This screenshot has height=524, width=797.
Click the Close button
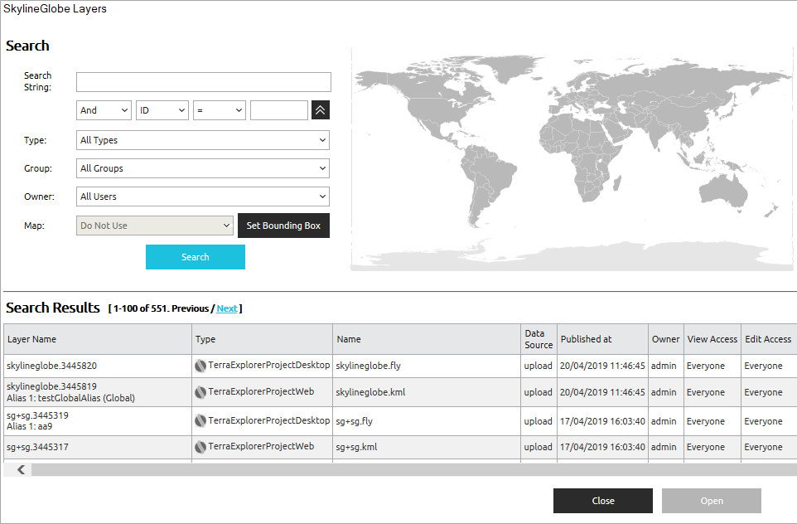point(603,501)
